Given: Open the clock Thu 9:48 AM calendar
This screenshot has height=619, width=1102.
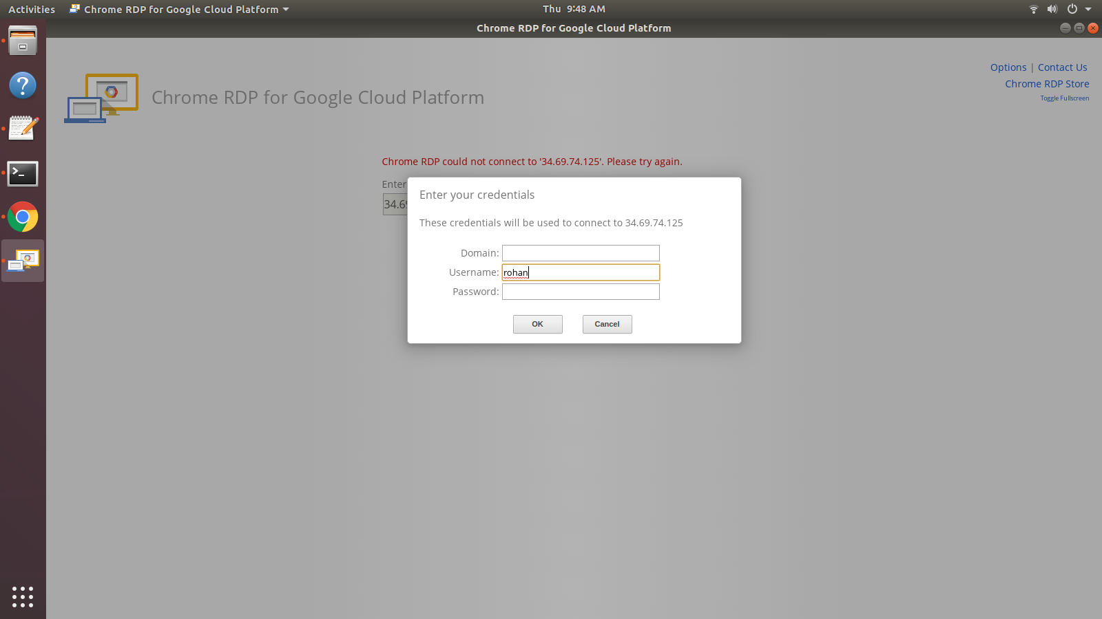Looking at the screenshot, I should [574, 9].
